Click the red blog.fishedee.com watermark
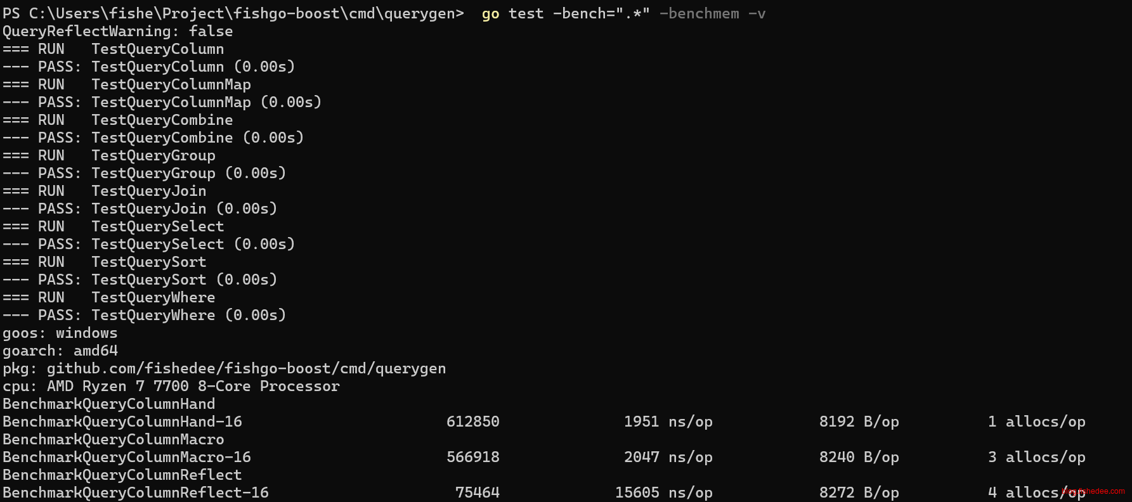Screen dimensions: 1132x502 coord(1093,491)
